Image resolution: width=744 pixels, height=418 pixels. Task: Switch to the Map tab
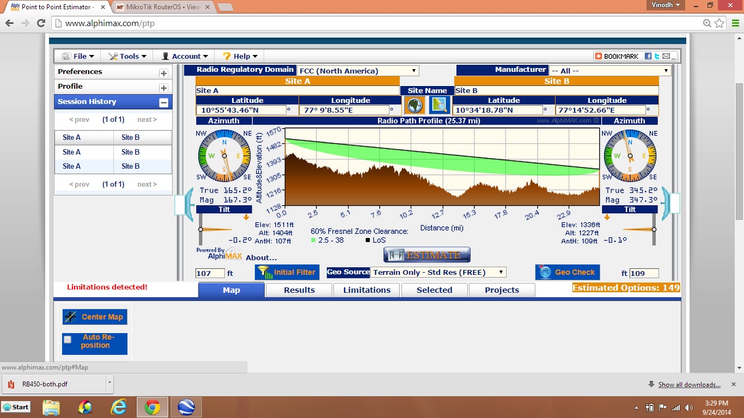[231, 290]
